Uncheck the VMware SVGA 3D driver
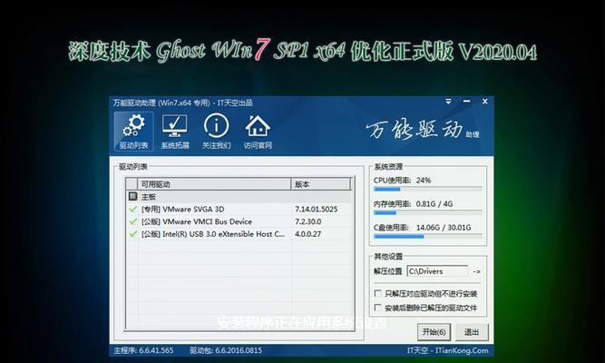Screen dimensions: 605x363 coord(132,210)
